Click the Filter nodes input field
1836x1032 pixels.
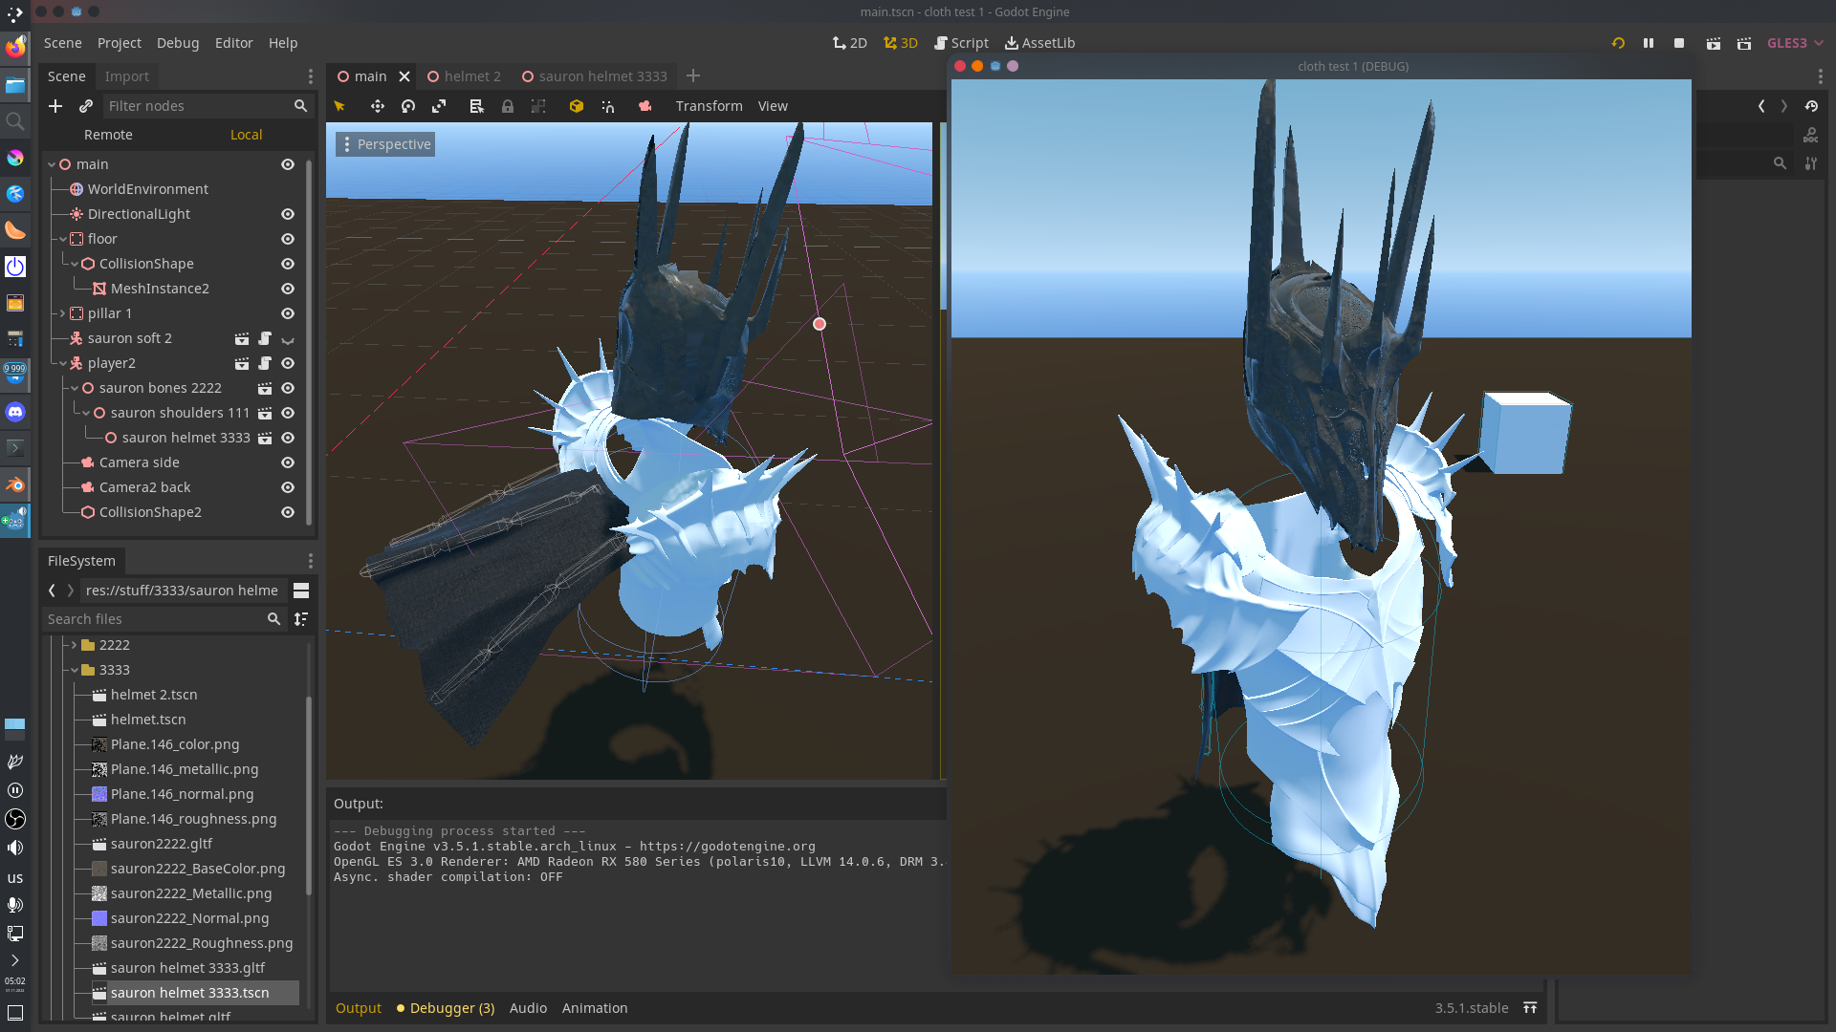[x=208, y=106]
